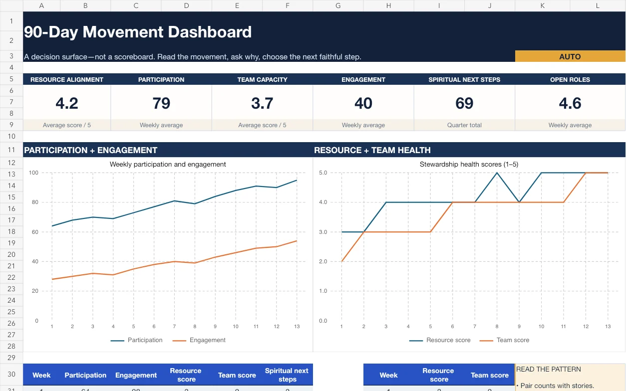Select column D header
This screenshot has width=626, height=391.
(x=187, y=5)
